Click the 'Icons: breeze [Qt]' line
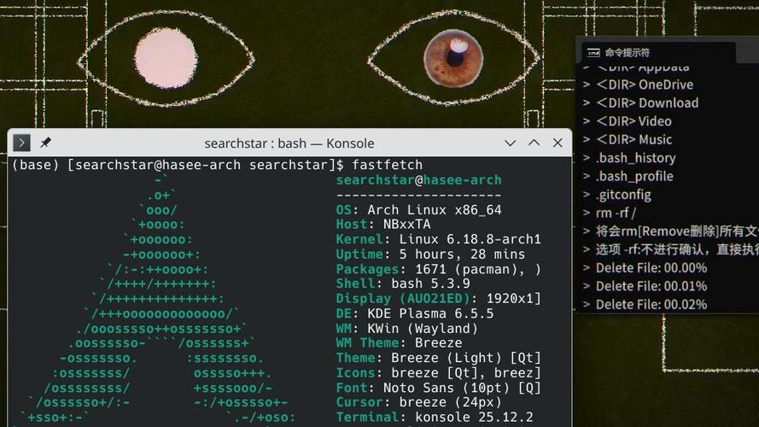Image resolution: width=759 pixels, height=427 pixels. click(439, 373)
